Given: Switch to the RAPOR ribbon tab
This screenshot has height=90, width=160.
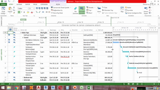Looking at the screenshot, I should [27, 4].
